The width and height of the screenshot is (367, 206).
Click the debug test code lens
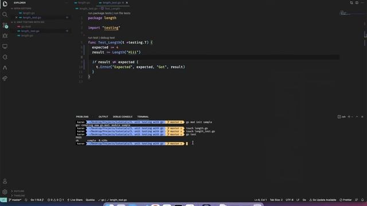(x=107, y=38)
